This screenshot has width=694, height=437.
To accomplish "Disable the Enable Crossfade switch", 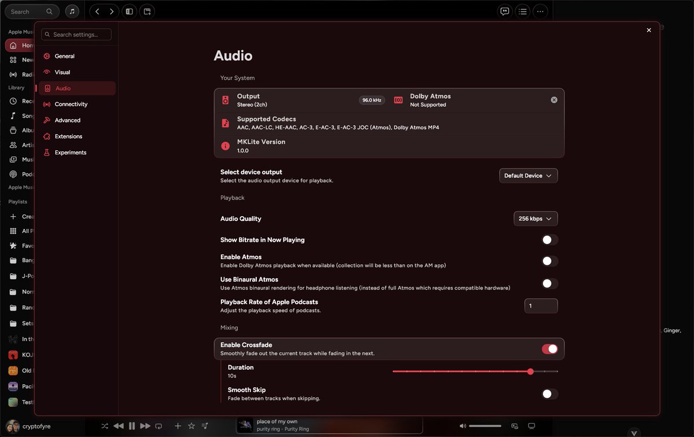I will [549, 349].
